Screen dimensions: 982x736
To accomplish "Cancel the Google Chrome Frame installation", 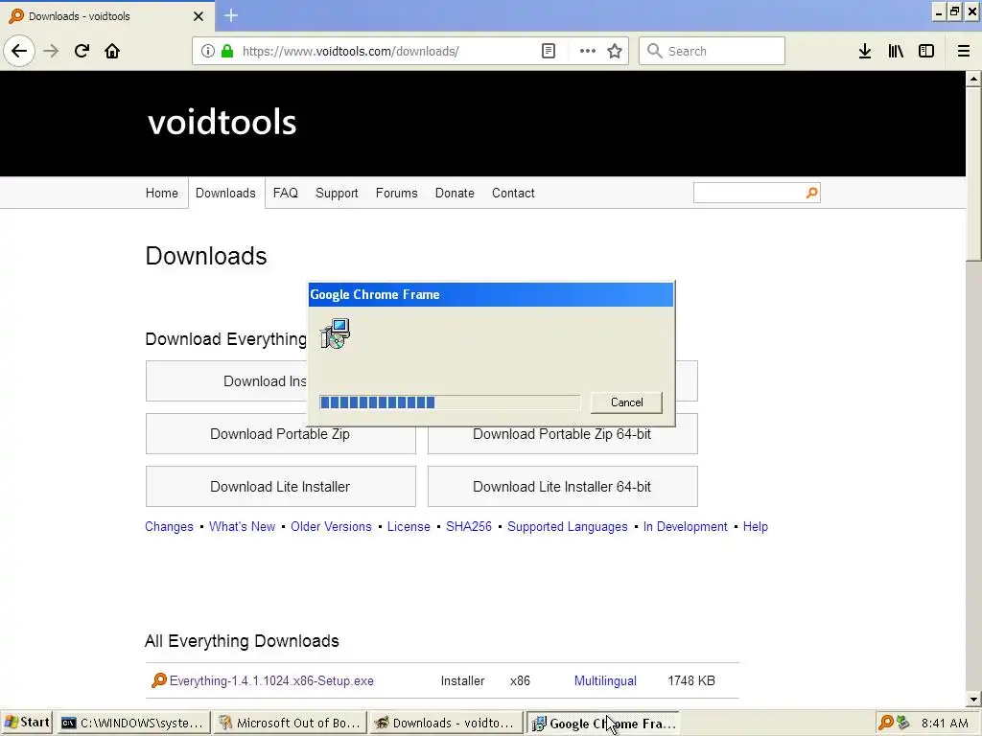I will tap(626, 402).
